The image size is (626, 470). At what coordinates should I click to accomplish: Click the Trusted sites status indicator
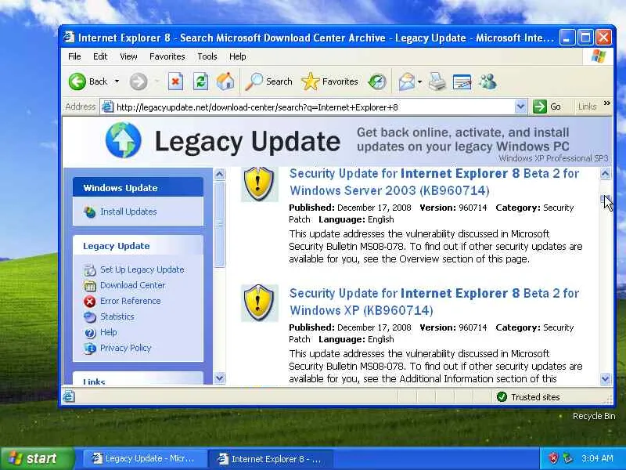[527, 397]
